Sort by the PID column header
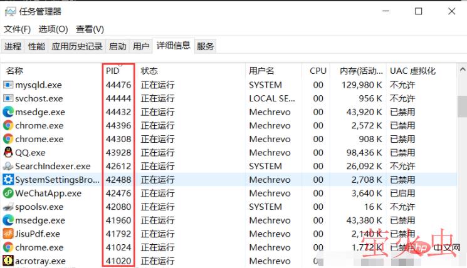 click(x=113, y=71)
